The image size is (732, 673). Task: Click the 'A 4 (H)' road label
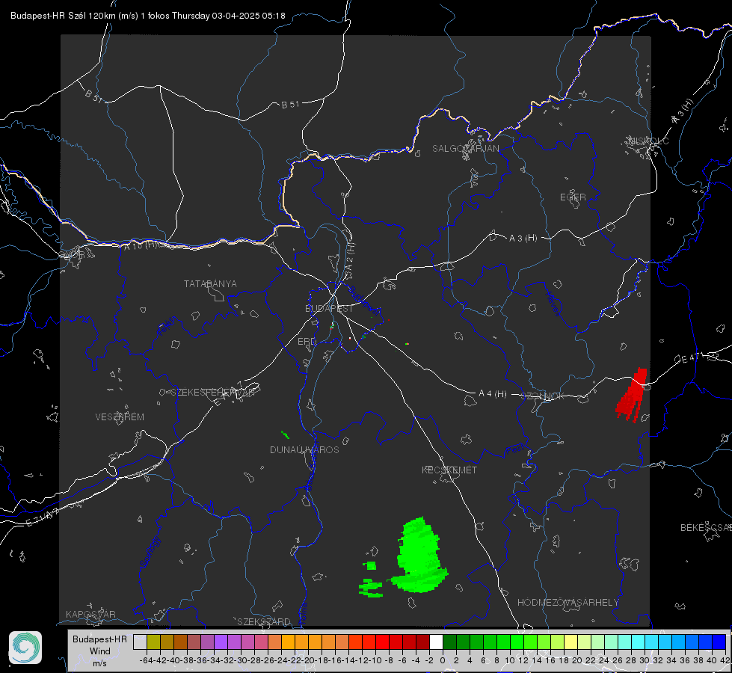click(x=493, y=394)
